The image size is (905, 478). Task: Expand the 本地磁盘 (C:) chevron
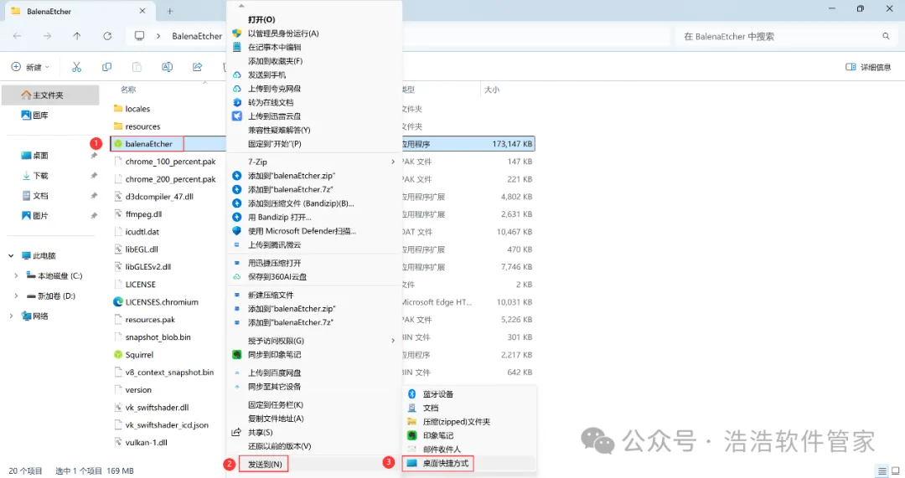(16, 275)
